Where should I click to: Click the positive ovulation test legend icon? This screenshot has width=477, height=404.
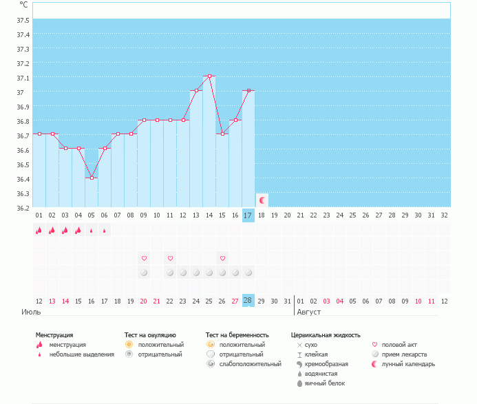[129, 344]
